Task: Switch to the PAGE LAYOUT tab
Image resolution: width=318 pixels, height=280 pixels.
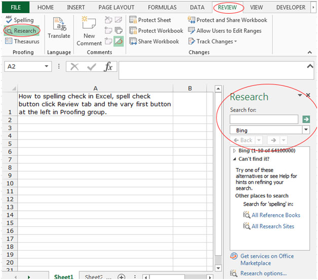Action: pos(116,8)
